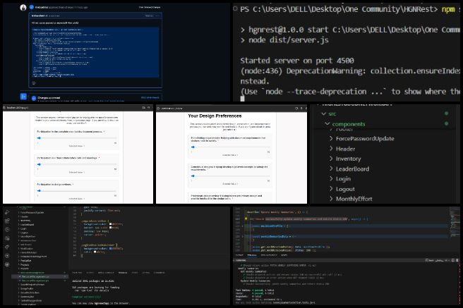Image resolution: width=463 pixels, height=308 pixels.
Task: Click the blue approved checkmark beside the reviewer name
Action: 32,7
